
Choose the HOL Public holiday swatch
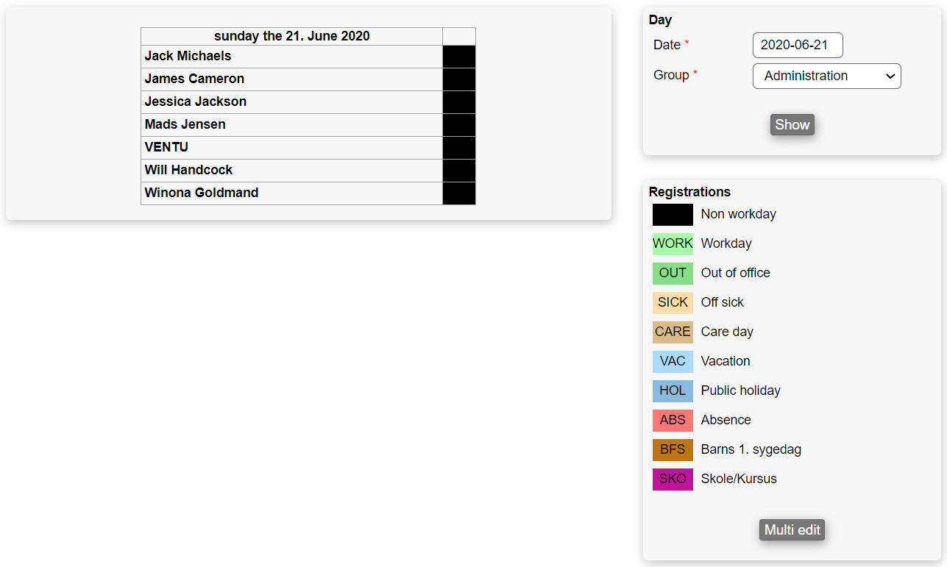[x=673, y=391]
